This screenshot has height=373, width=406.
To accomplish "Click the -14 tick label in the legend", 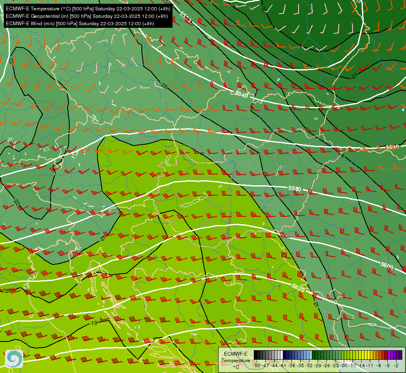I will [361, 366].
